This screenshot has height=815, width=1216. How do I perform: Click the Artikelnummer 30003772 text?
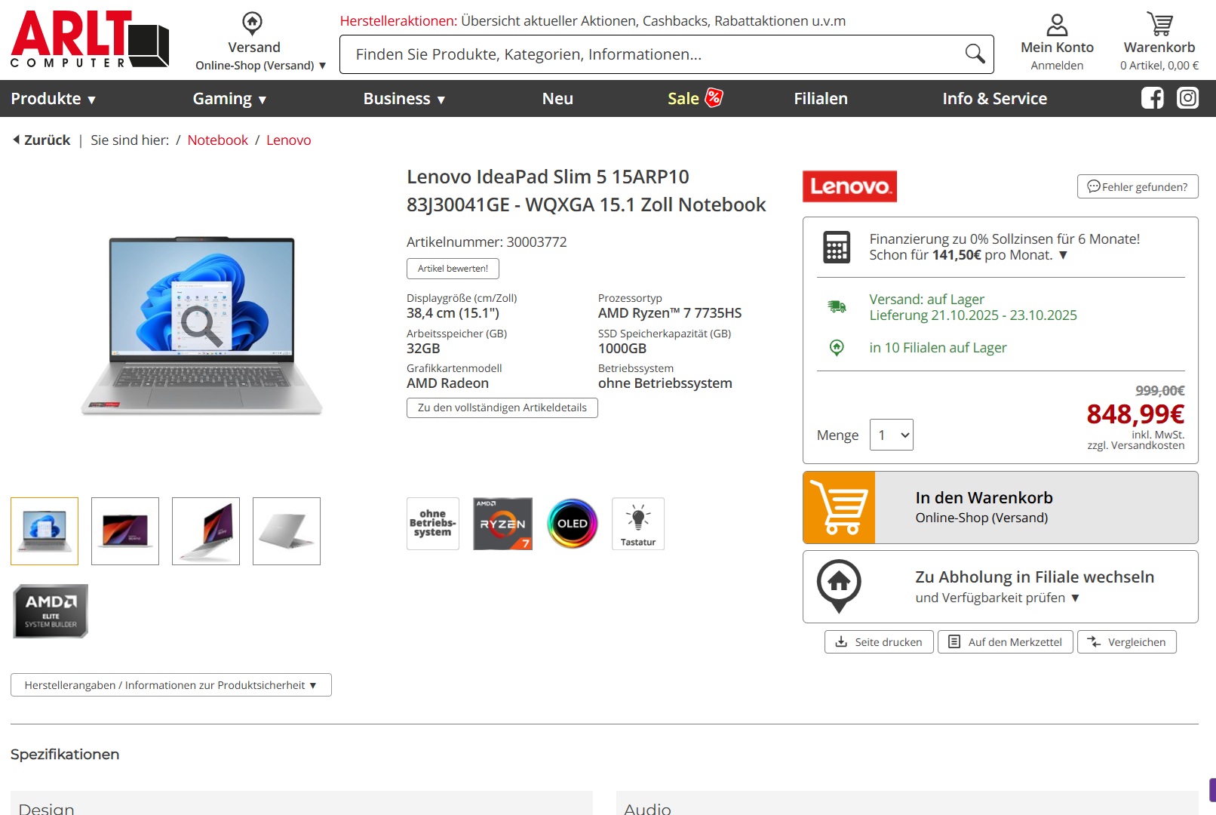(x=487, y=242)
